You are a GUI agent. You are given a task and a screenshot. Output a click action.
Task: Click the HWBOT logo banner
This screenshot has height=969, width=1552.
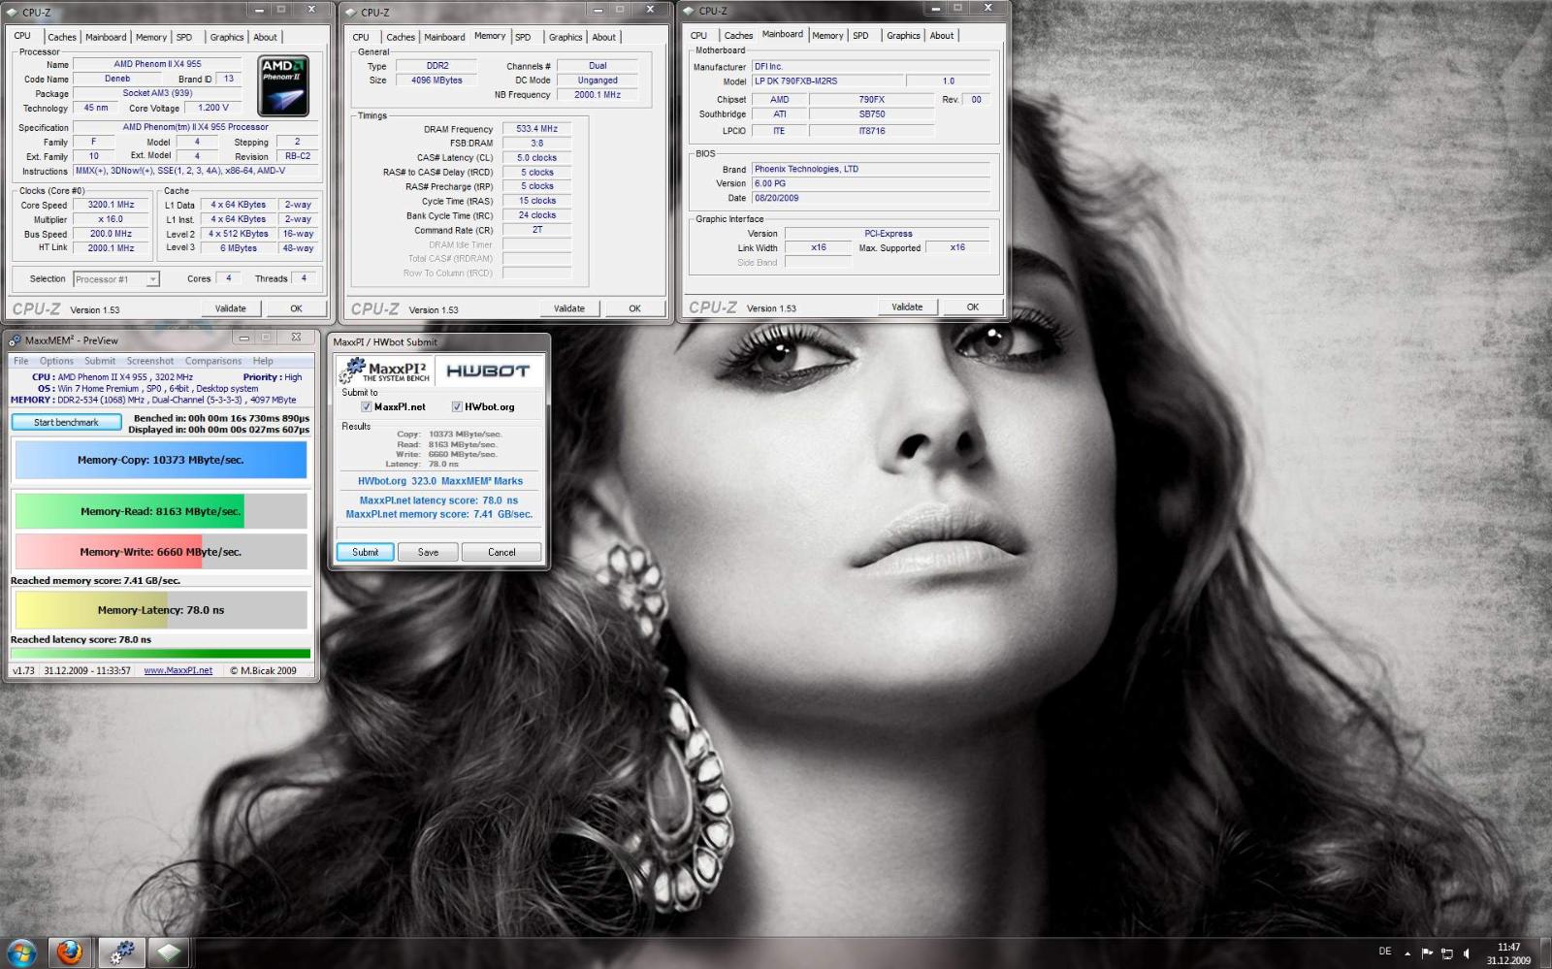click(x=488, y=371)
